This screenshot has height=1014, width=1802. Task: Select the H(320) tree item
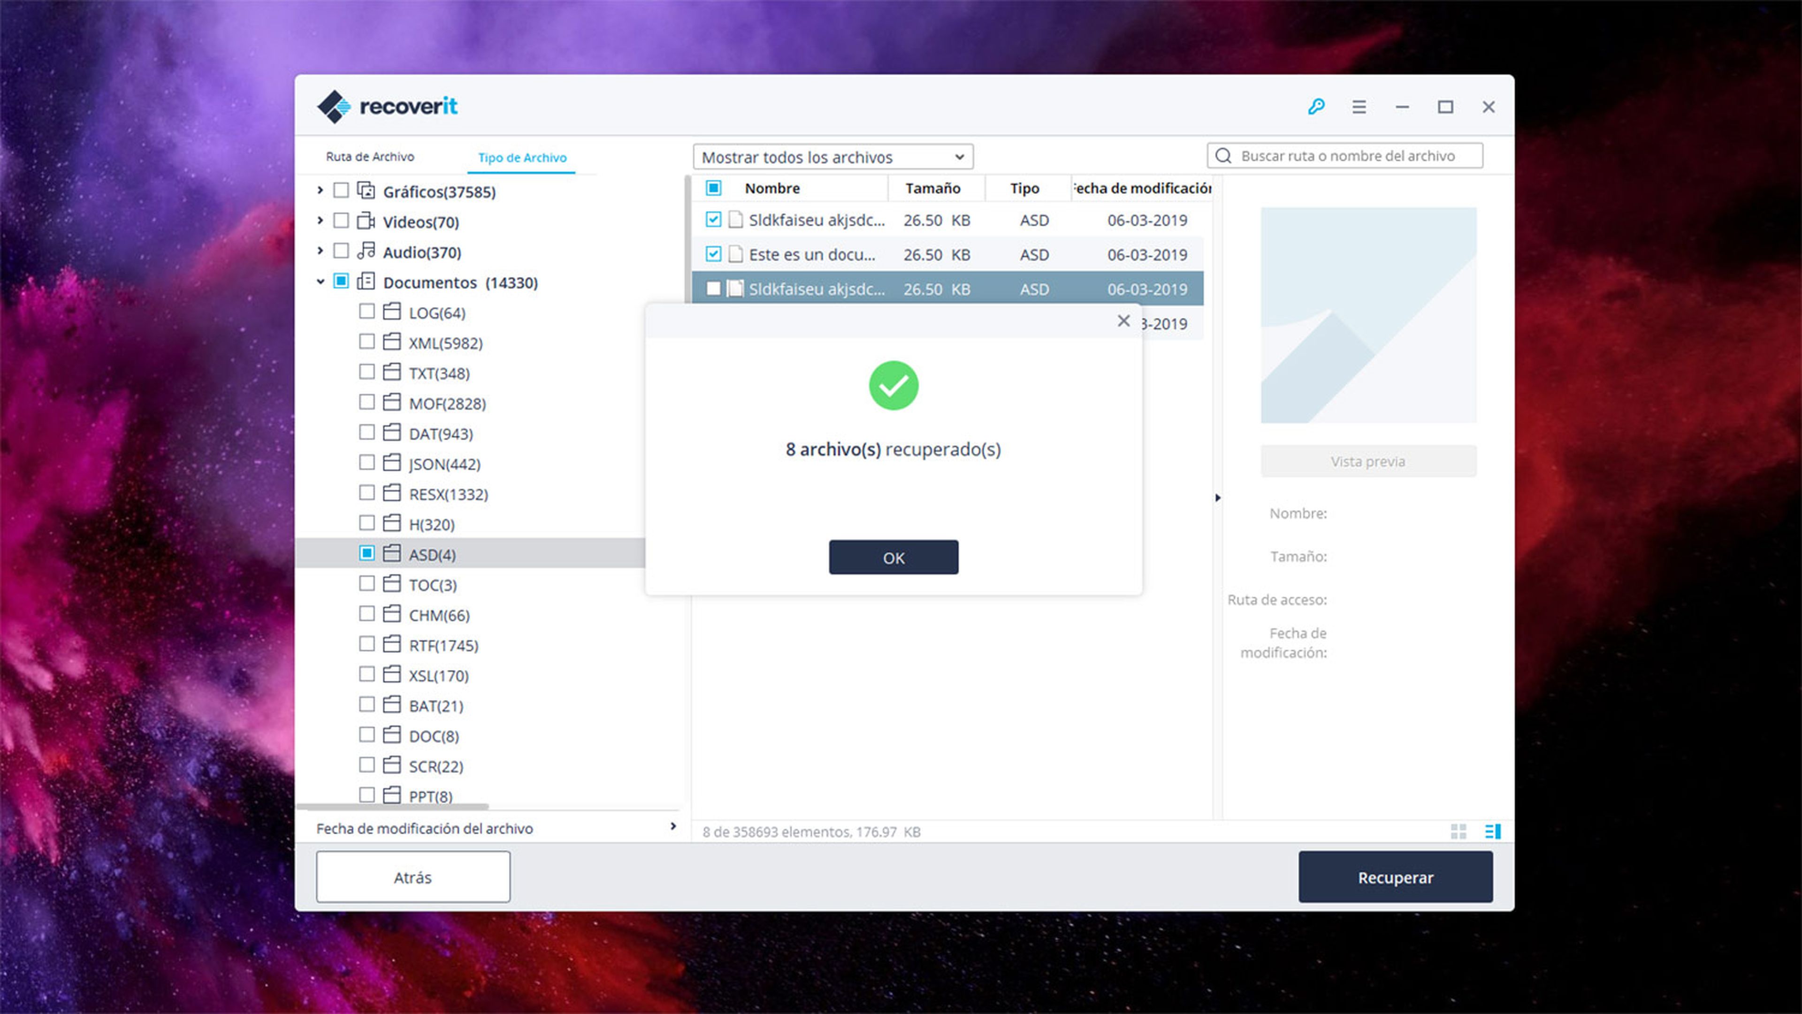click(432, 525)
